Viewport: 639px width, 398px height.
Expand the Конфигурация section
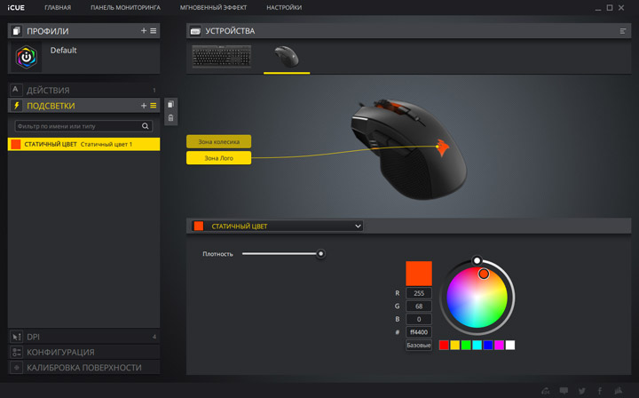[x=83, y=352]
